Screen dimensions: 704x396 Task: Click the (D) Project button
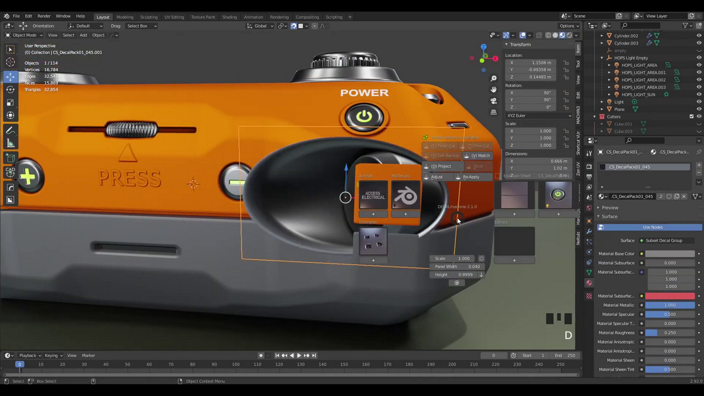[x=442, y=166]
